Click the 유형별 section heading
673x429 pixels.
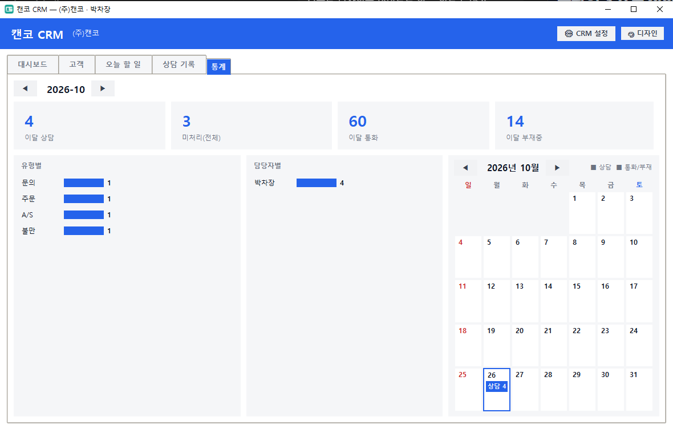[31, 166]
